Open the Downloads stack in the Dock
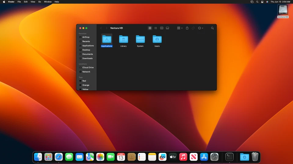 tap(244, 157)
